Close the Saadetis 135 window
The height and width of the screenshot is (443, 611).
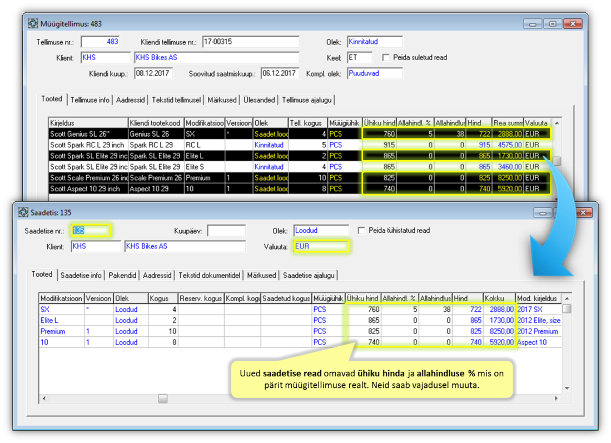pyautogui.click(x=583, y=213)
